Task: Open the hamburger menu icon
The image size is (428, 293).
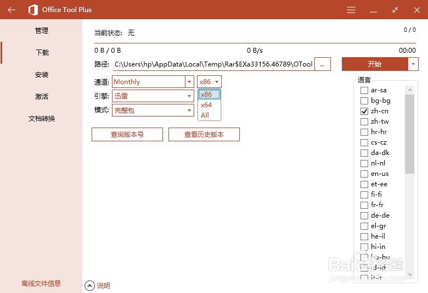Action: click(x=351, y=10)
